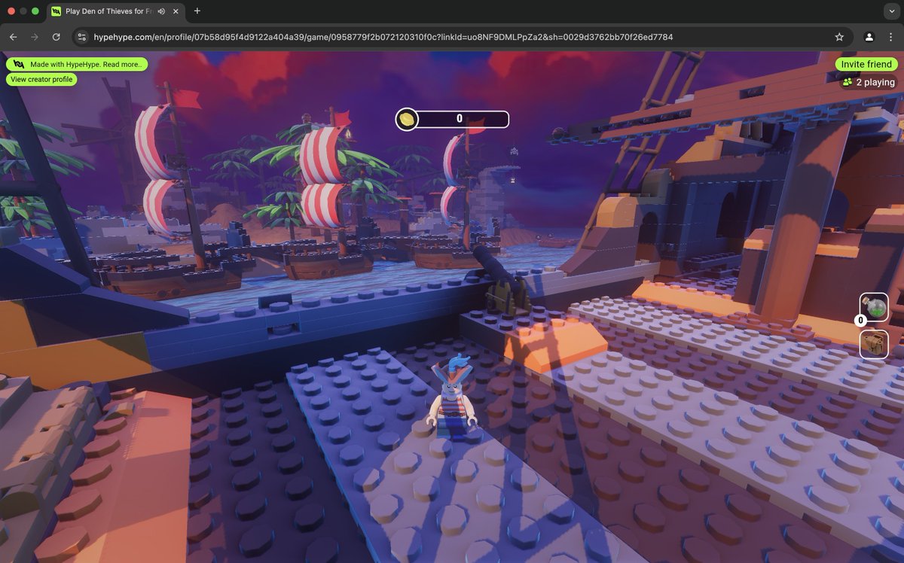Click the browser back arrow
The width and height of the screenshot is (904, 563).
13,37
